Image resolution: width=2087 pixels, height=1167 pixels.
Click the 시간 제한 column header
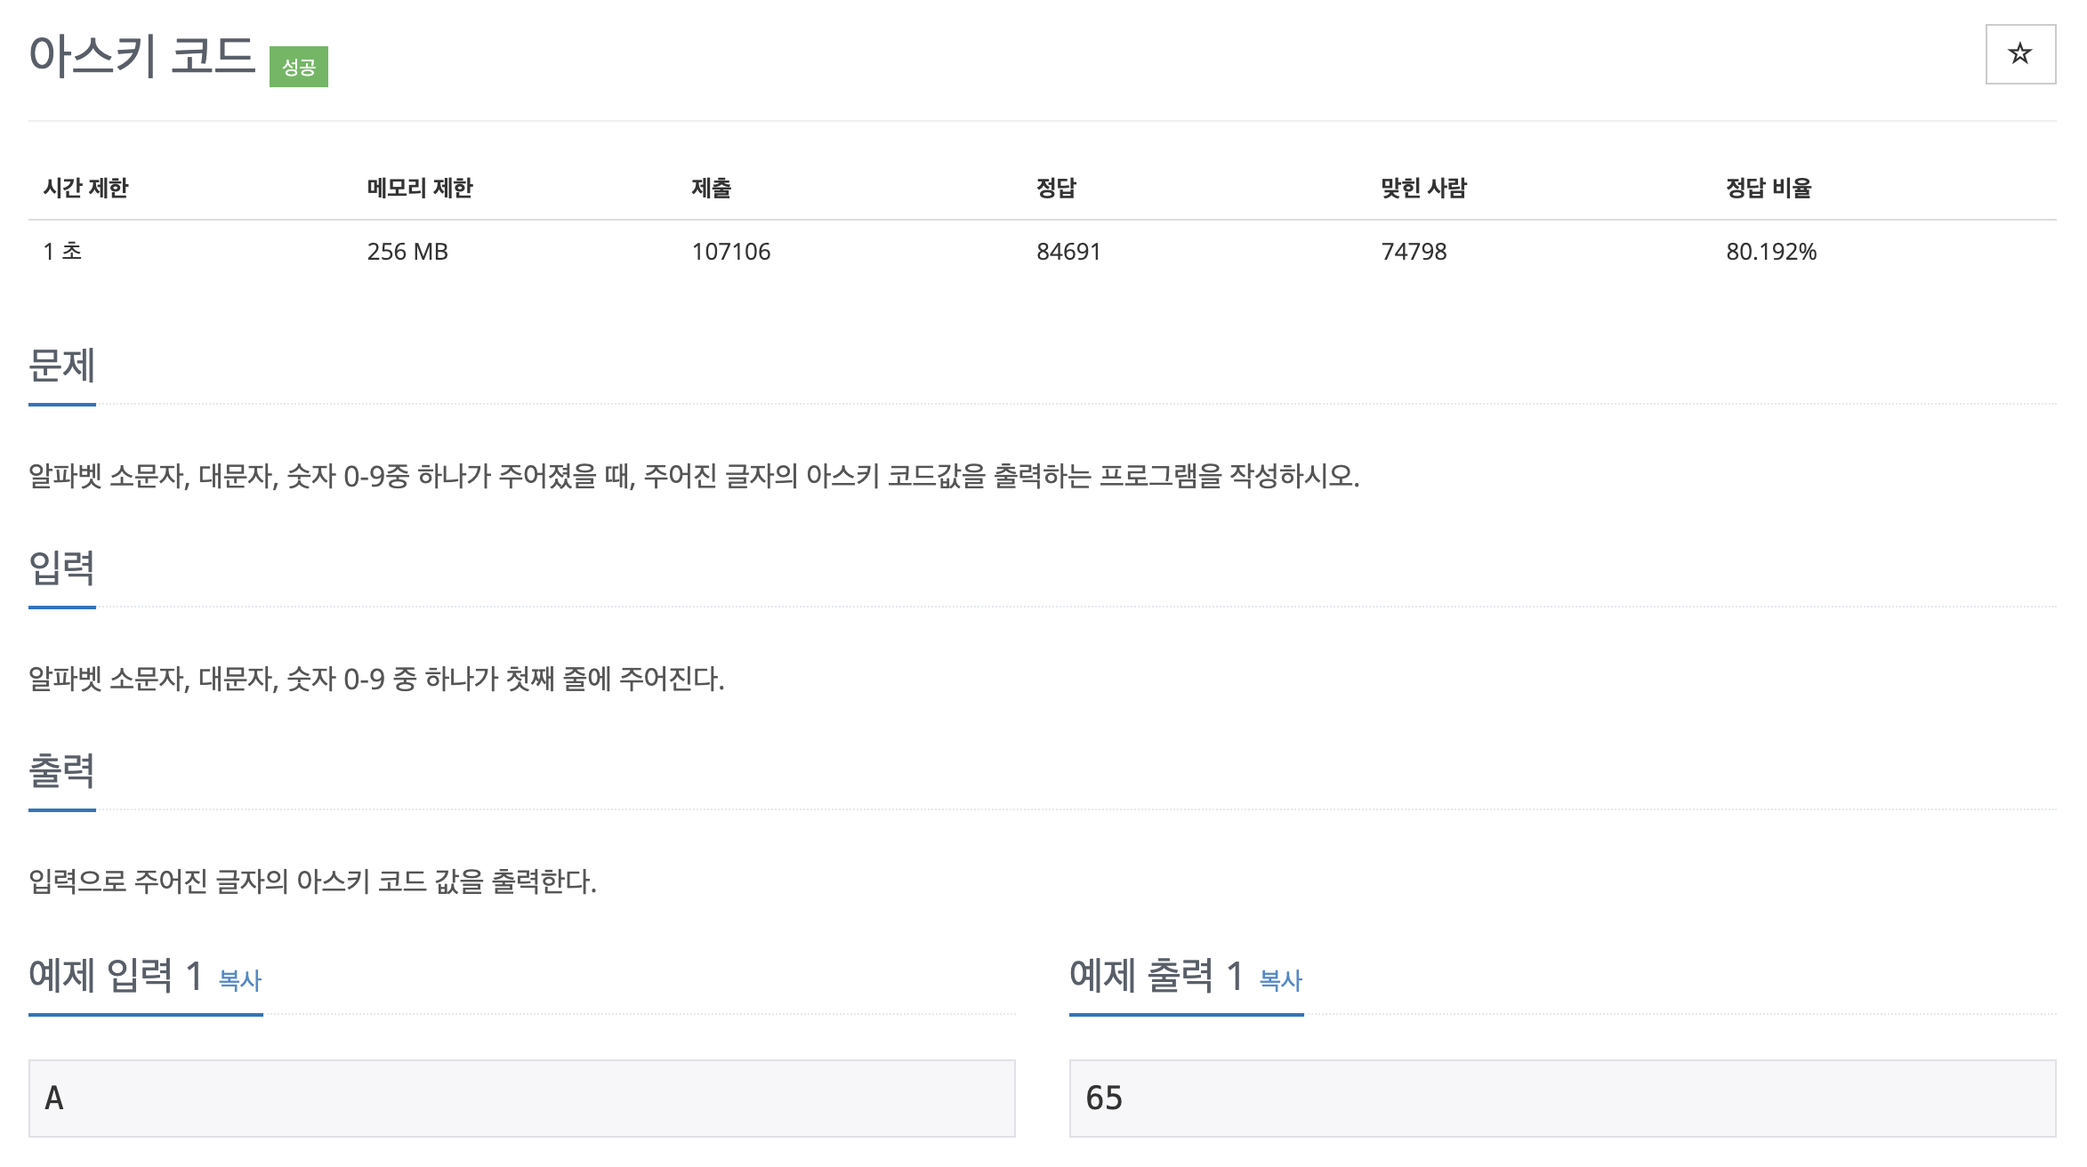[x=86, y=188]
